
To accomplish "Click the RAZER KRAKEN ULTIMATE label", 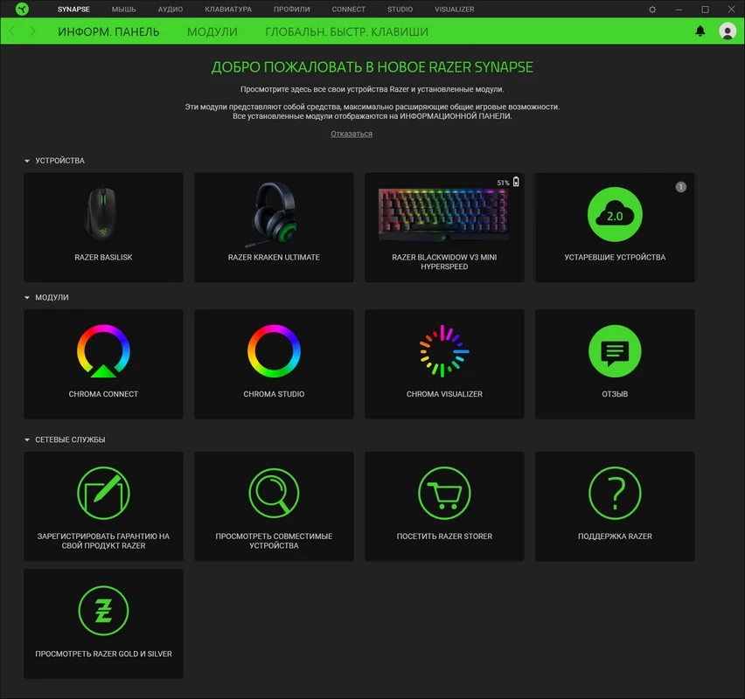I will point(274,258).
